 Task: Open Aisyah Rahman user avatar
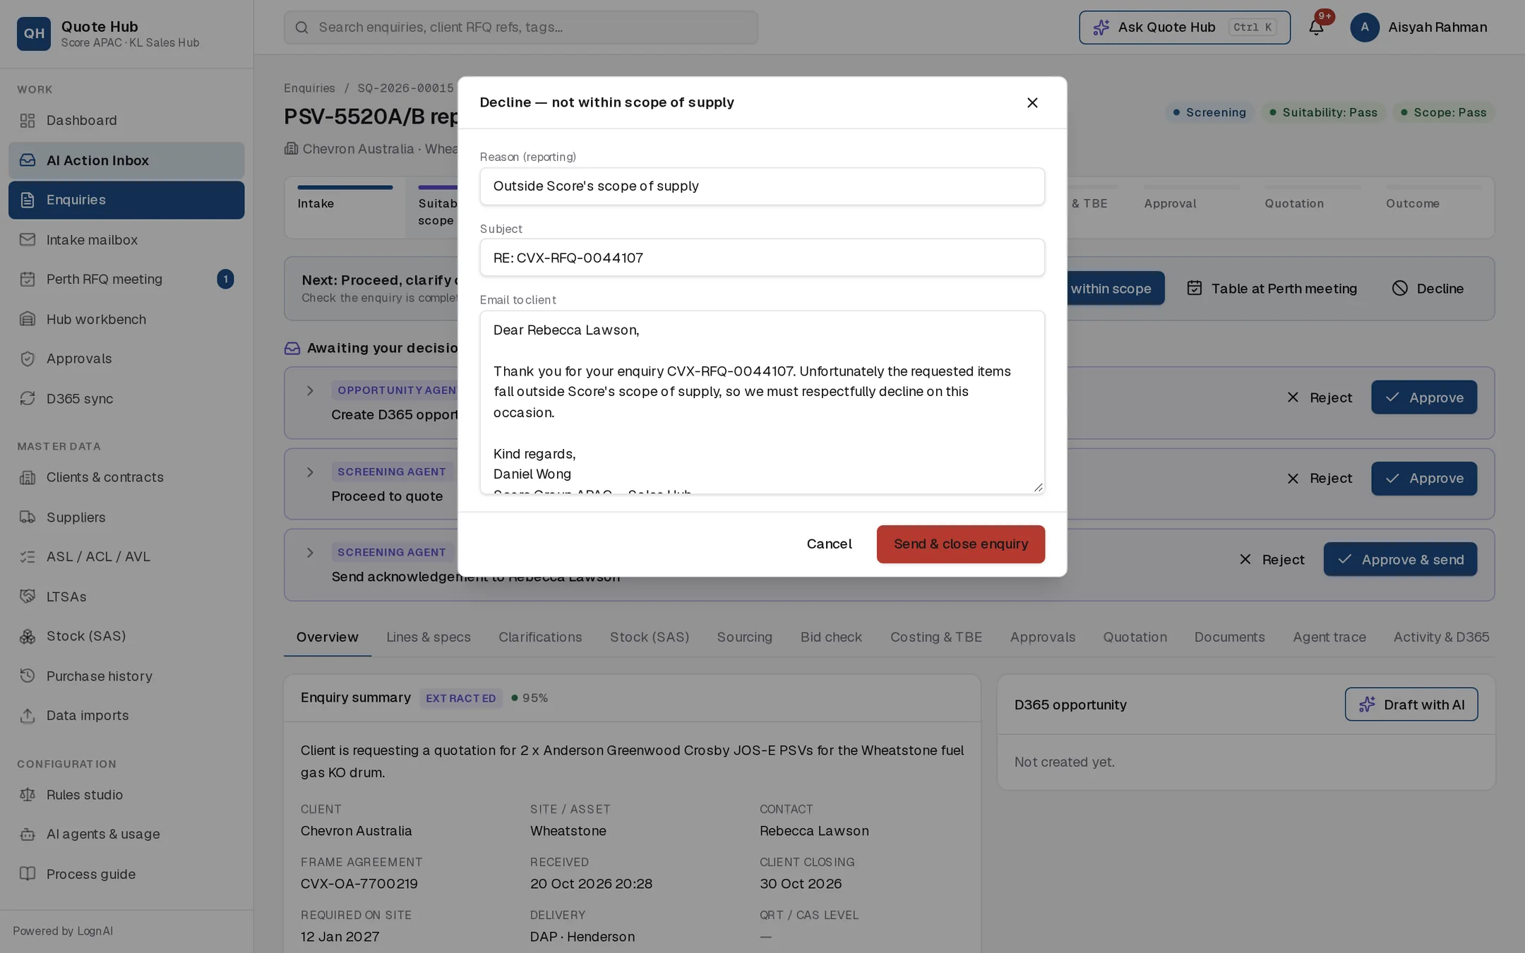pyautogui.click(x=1364, y=28)
